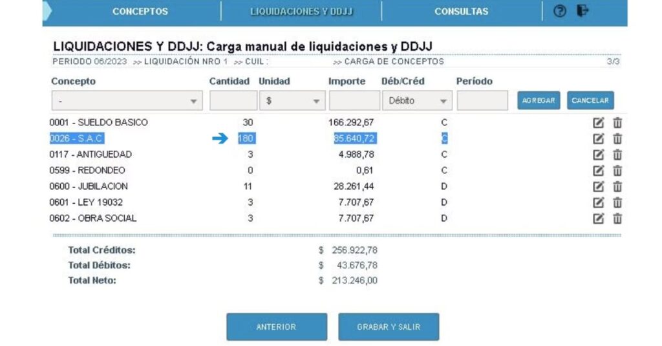
Task: Click the help question mark icon
Action: point(560,11)
